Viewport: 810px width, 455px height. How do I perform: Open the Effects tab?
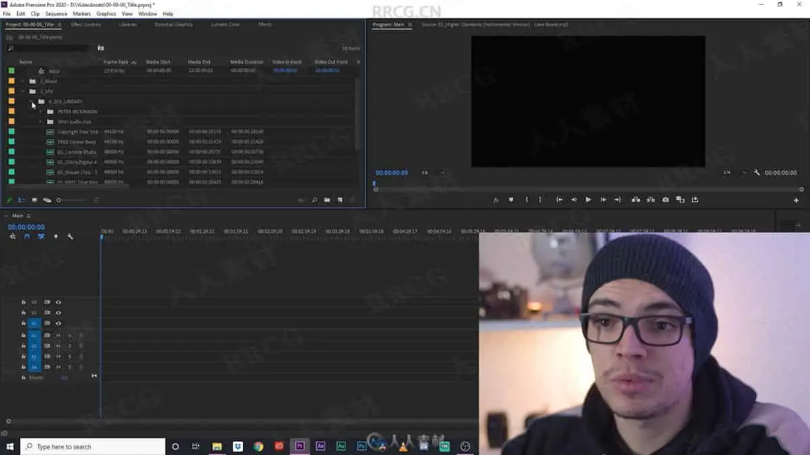coord(265,24)
